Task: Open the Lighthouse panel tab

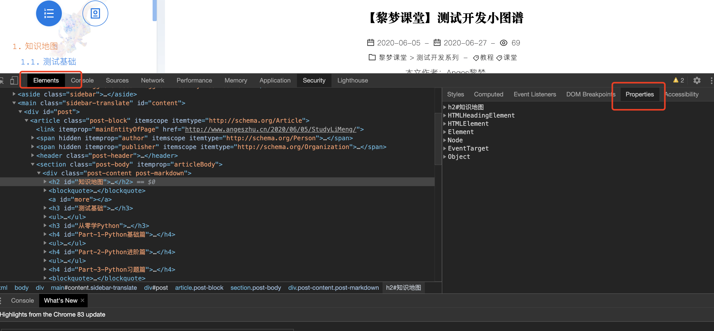Action: click(352, 80)
